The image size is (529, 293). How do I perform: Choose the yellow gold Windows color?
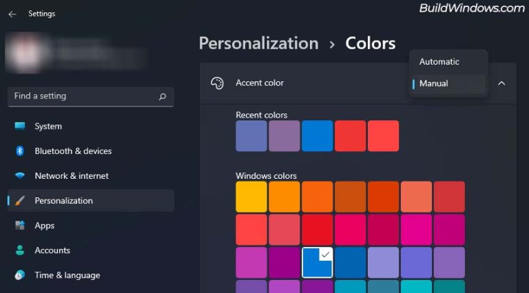point(251,197)
